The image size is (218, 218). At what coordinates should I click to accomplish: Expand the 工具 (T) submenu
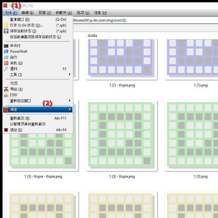pos(38,75)
